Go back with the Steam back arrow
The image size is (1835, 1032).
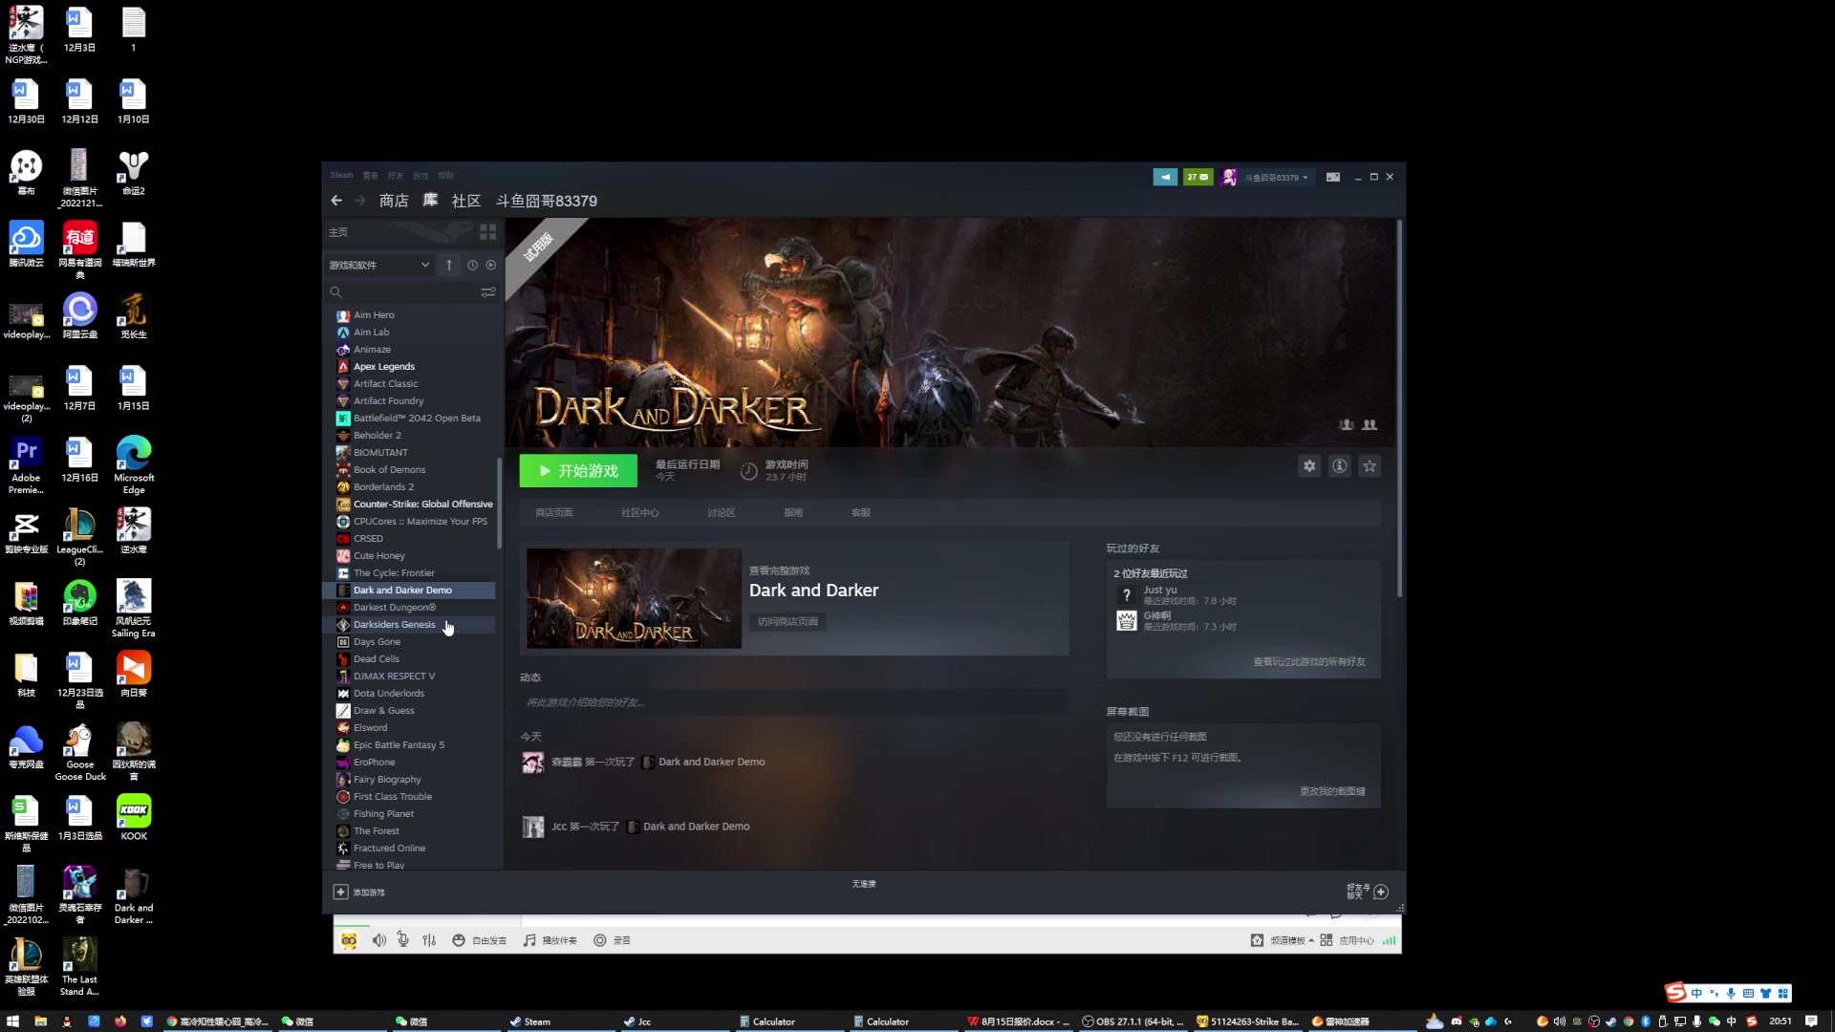point(336,201)
